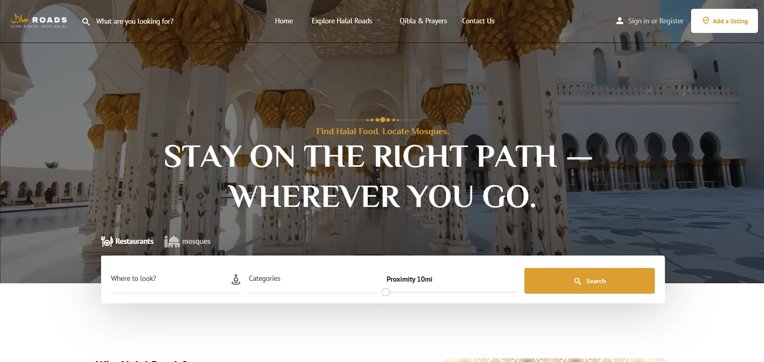Select the Restaurants fork-and-plate icon

click(x=107, y=241)
